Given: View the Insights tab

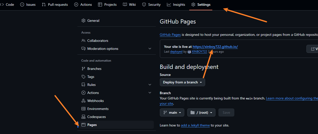Looking at the screenshot, I should (176, 5).
